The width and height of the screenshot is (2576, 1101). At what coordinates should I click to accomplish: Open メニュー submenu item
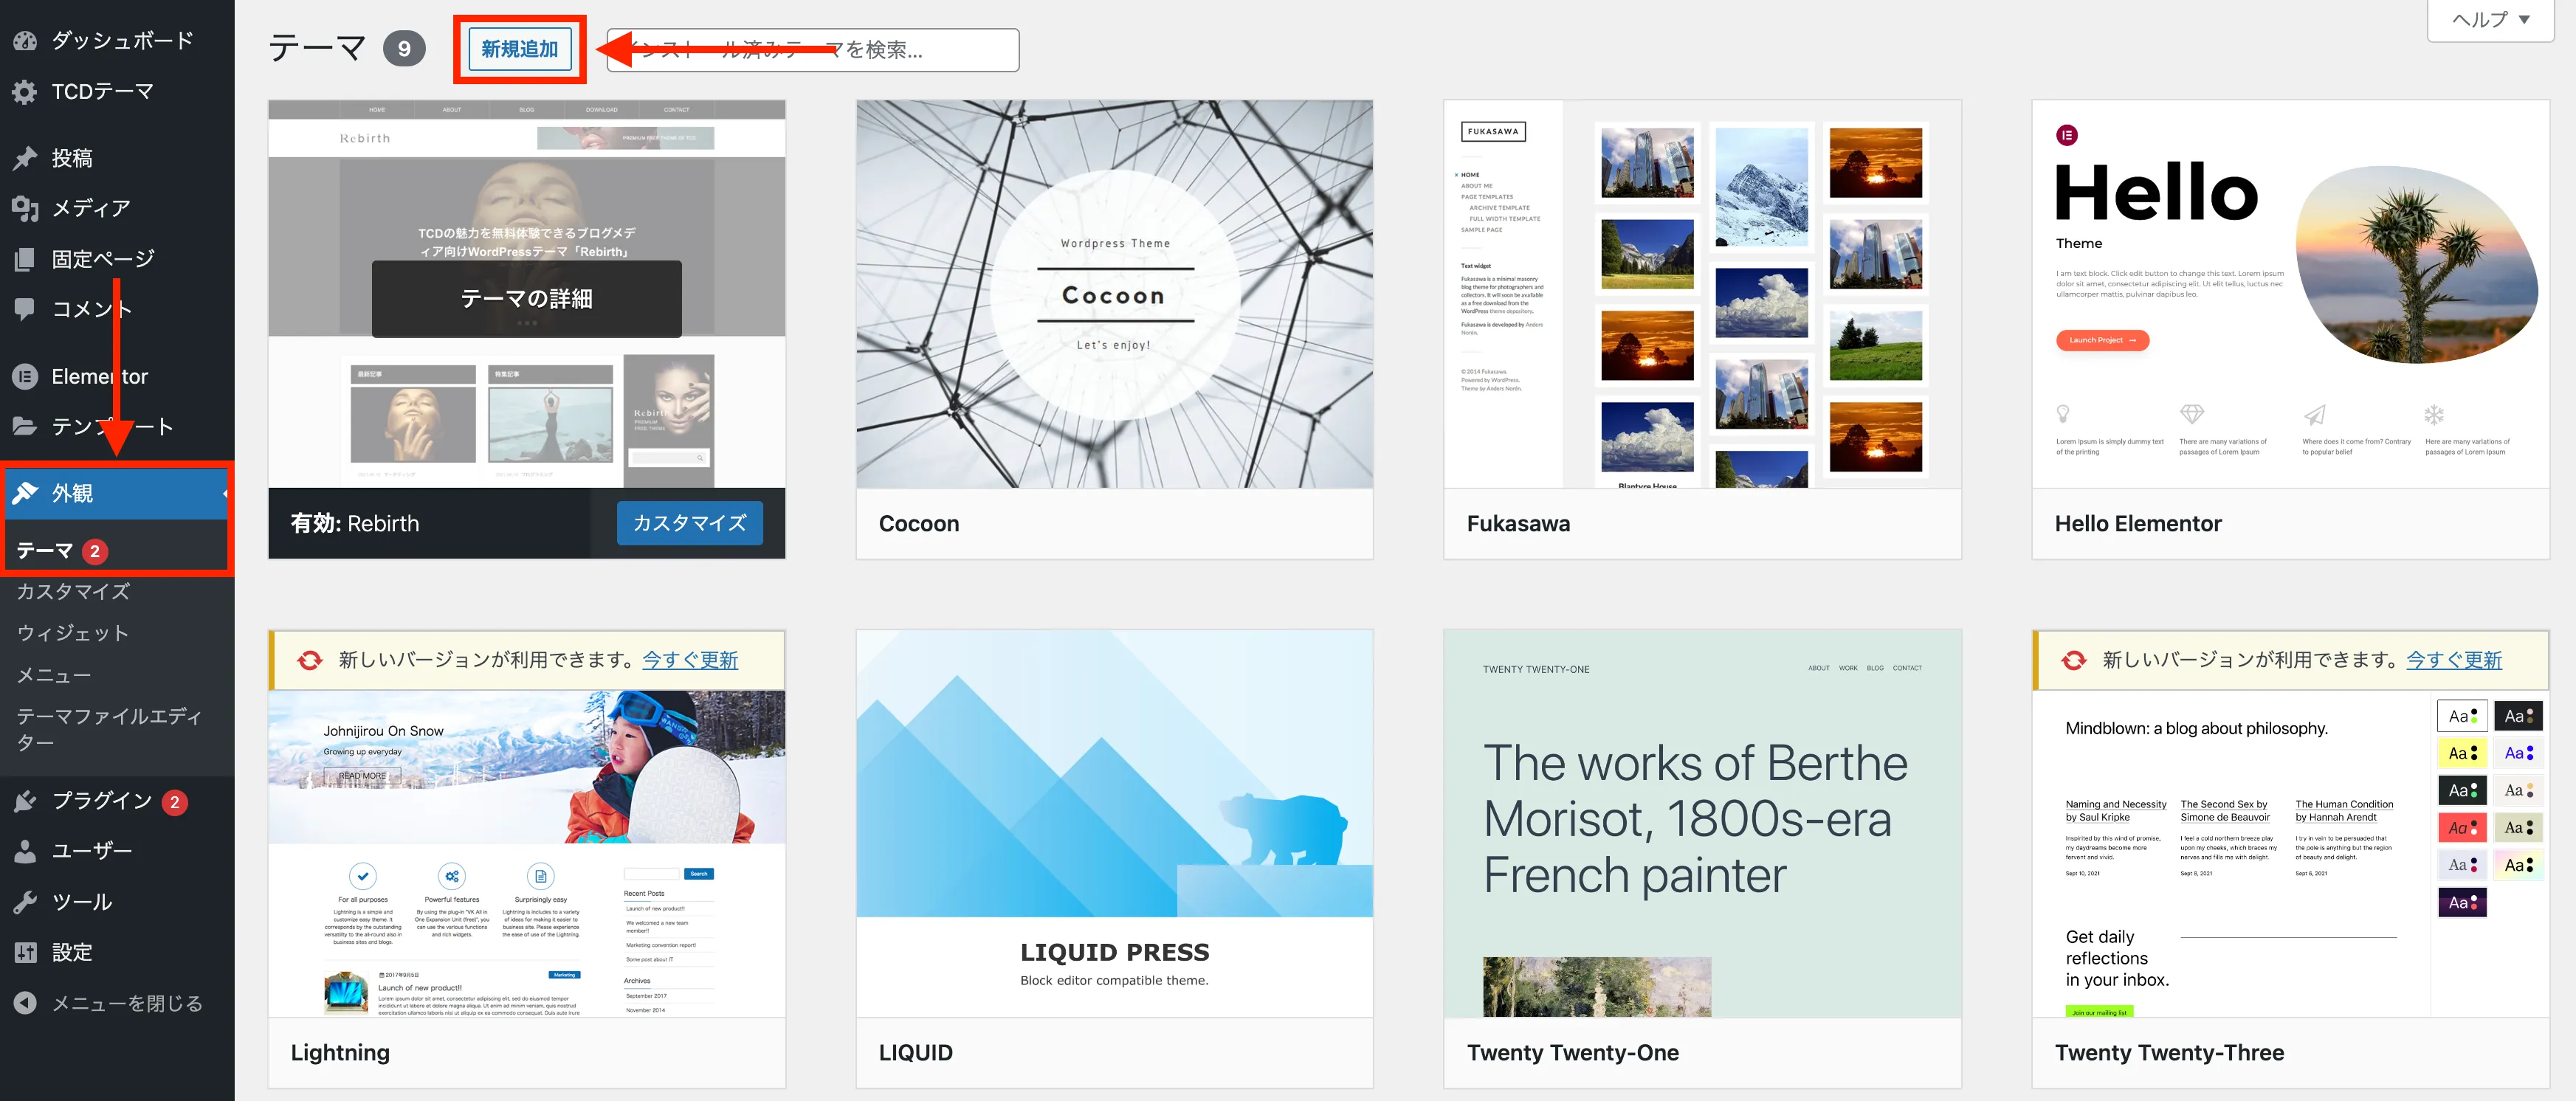click(54, 675)
